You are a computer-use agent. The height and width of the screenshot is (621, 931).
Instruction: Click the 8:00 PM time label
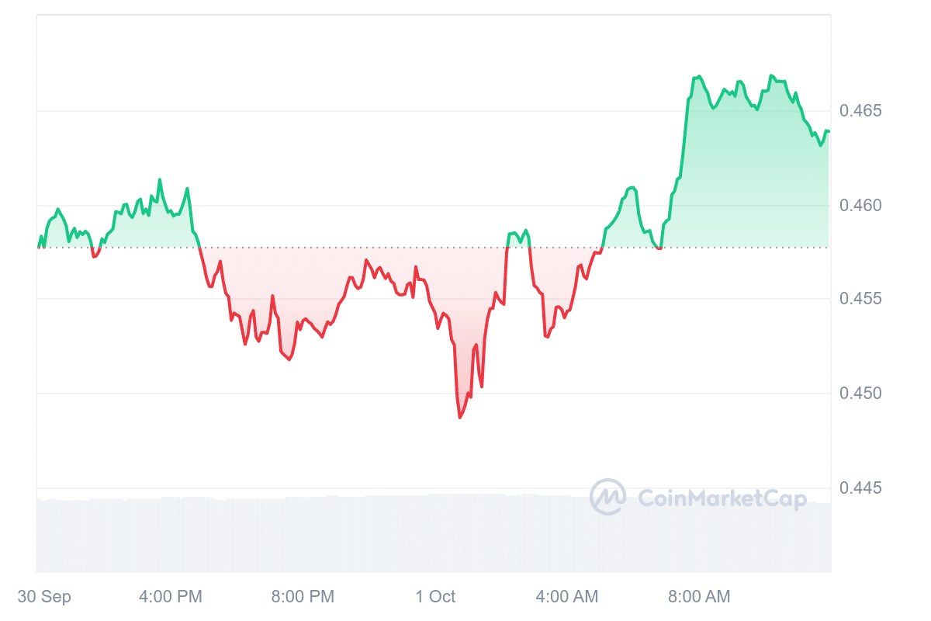(x=303, y=597)
